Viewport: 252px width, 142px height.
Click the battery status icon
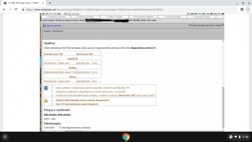coord(240,137)
